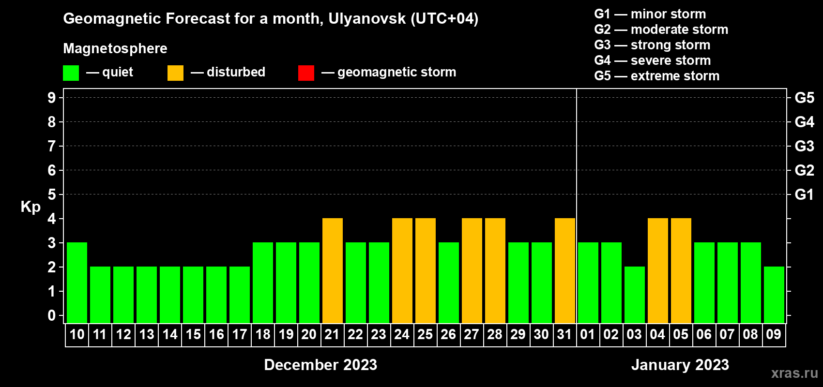The height and width of the screenshot is (387, 823).
Task: Select the orange bar for December 24
Action: pyautogui.click(x=402, y=270)
